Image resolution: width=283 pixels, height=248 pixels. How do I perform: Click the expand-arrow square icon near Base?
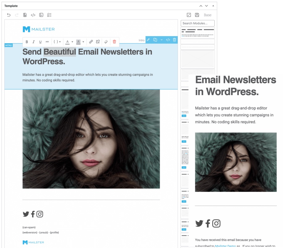189,15
